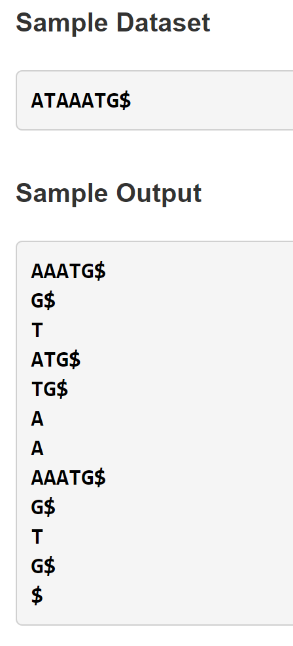This screenshot has width=293, height=646.
Task: Click empty space inside Sample Output box
Action: [198, 433]
